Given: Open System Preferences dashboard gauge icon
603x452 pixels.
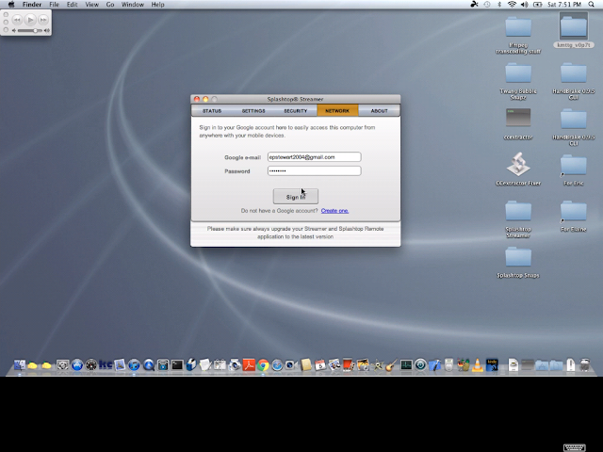Looking at the screenshot, I should [x=90, y=364].
